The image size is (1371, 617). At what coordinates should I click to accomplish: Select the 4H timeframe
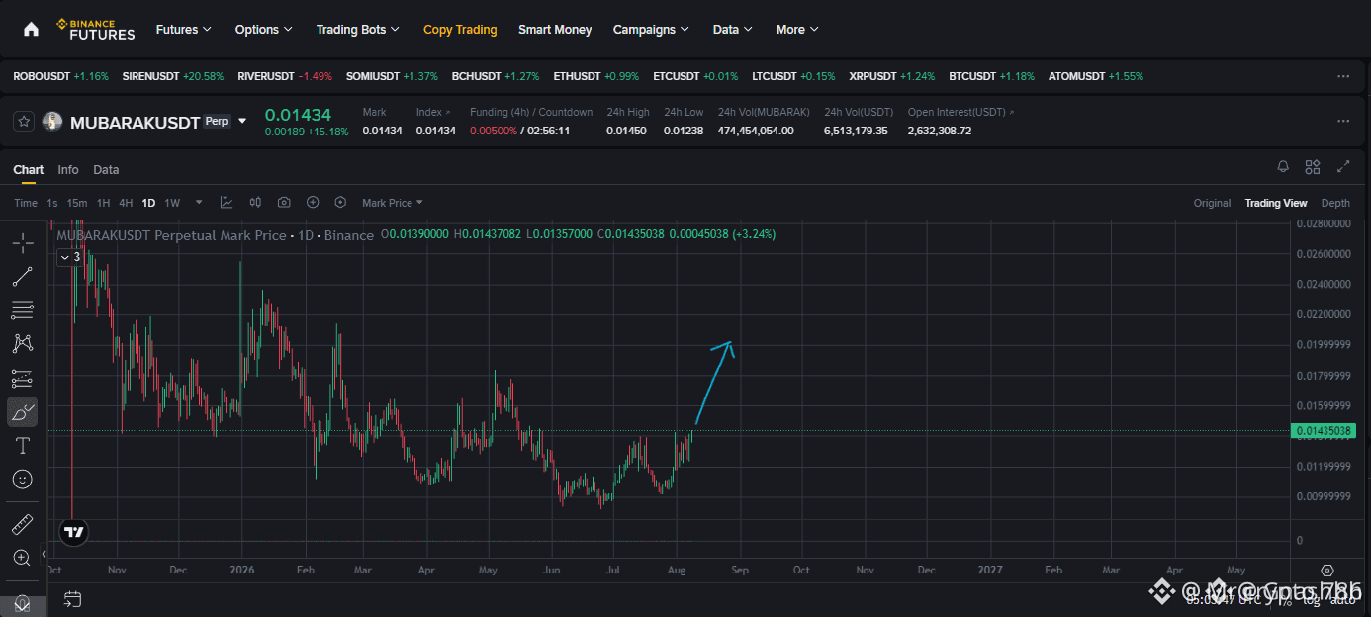[x=126, y=203]
